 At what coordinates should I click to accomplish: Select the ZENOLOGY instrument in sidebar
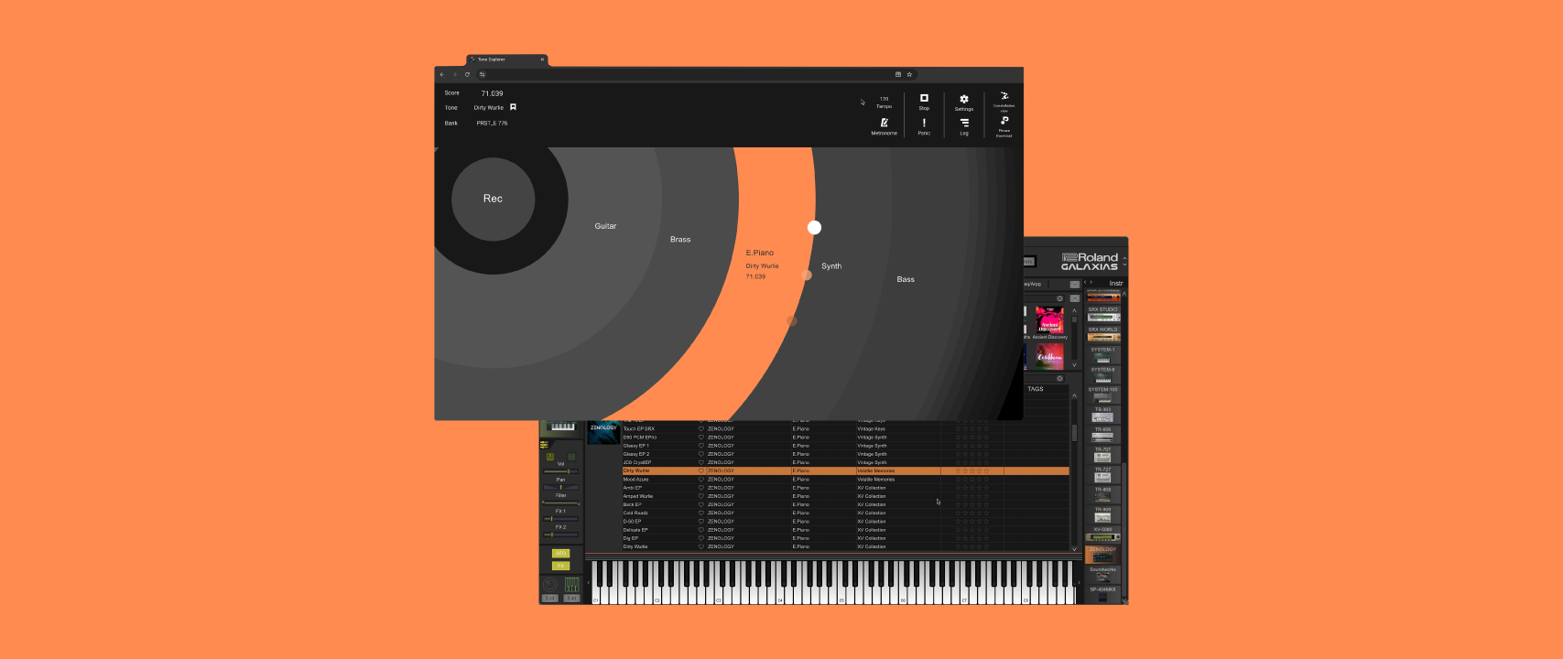click(x=1102, y=555)
